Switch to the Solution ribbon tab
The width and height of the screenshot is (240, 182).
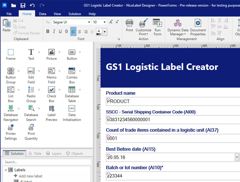[x=75, y=14]
